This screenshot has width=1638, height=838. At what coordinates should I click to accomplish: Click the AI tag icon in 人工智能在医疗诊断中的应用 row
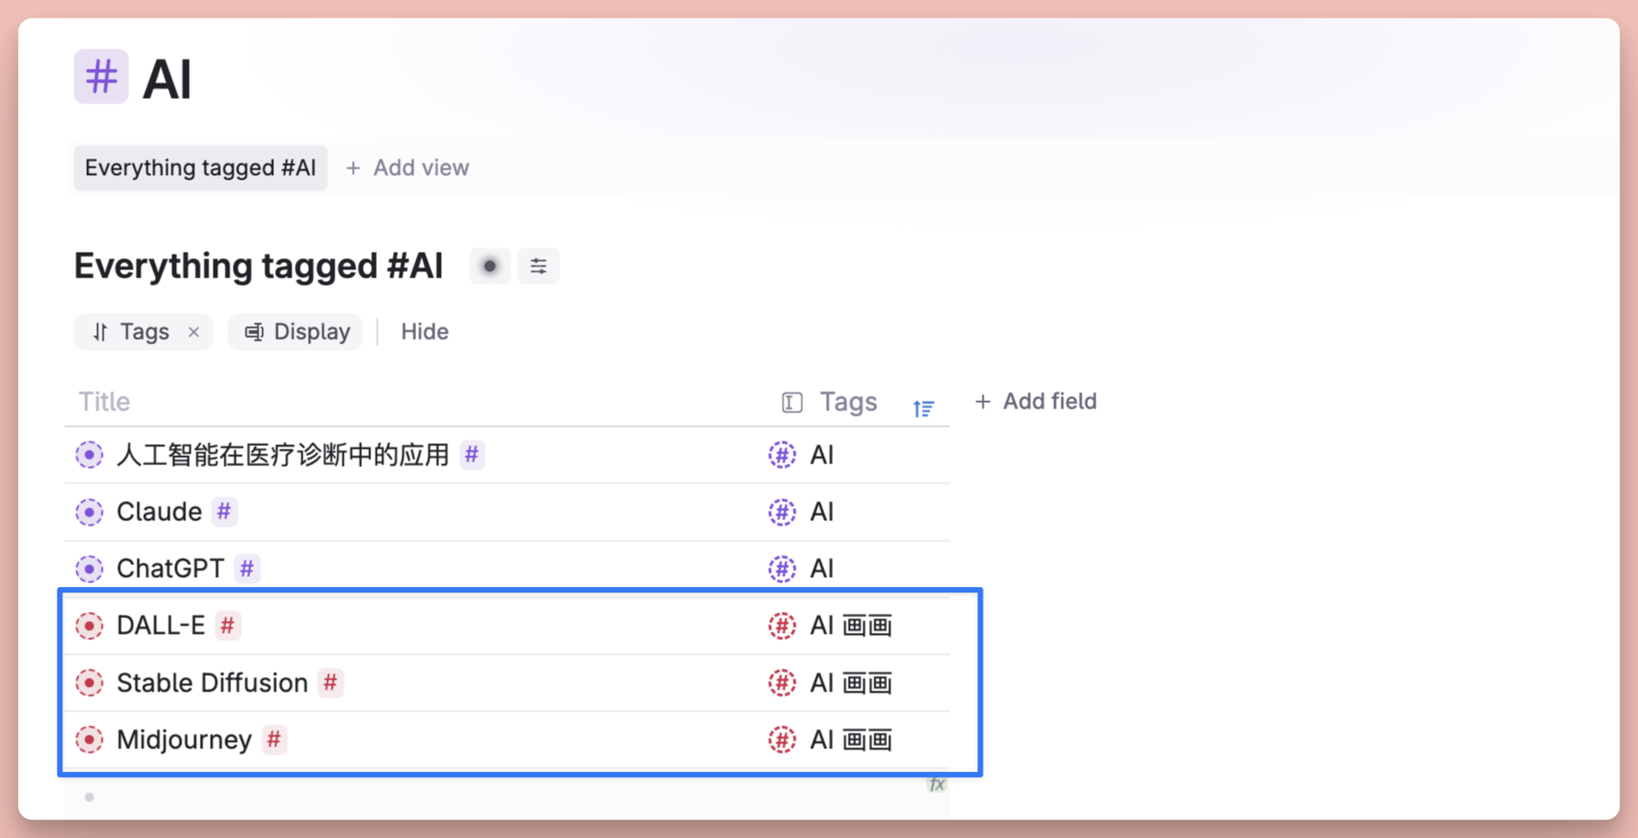click(x=782, y=454)
